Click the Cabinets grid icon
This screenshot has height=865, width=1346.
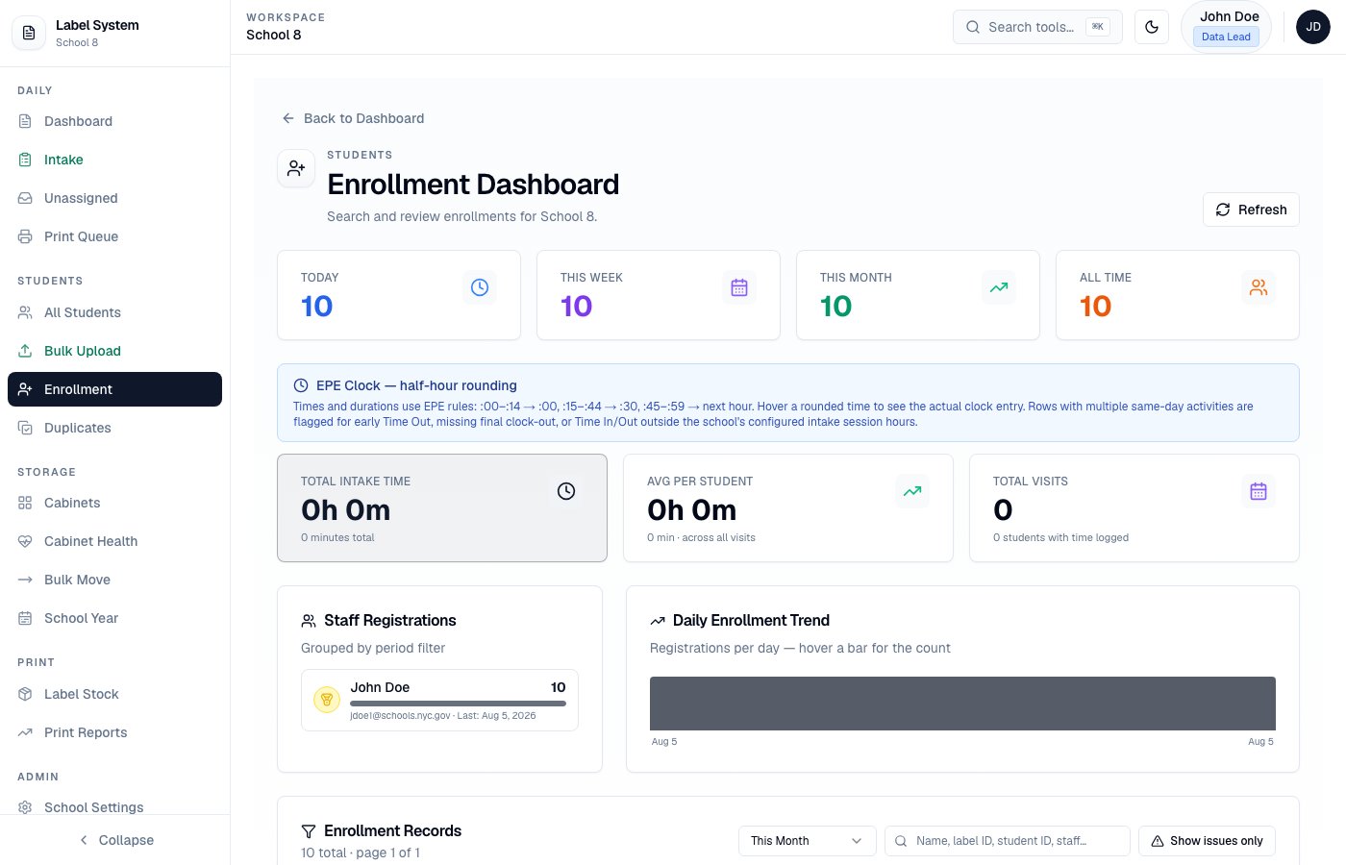coord(25,503)
